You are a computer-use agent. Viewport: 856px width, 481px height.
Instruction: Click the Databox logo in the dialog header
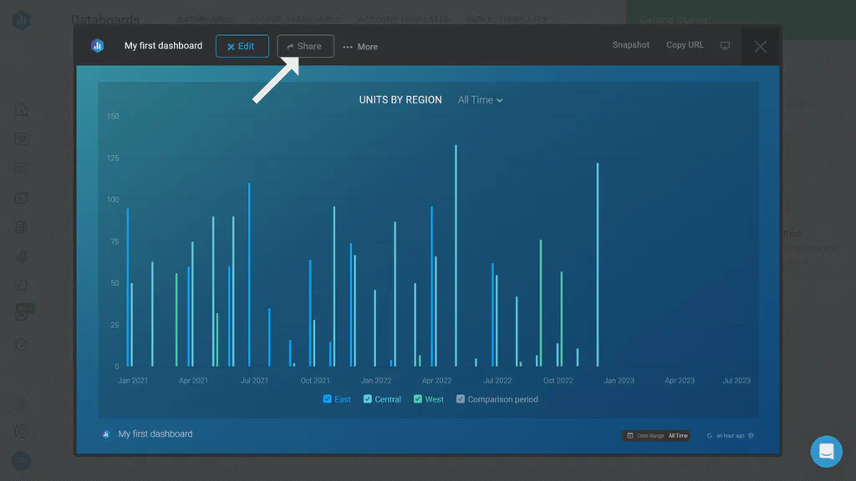97,46
